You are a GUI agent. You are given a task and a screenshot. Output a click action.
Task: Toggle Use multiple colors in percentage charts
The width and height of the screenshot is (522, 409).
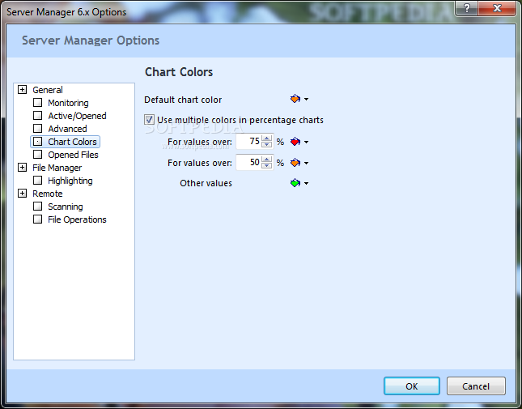pos(149,120)
